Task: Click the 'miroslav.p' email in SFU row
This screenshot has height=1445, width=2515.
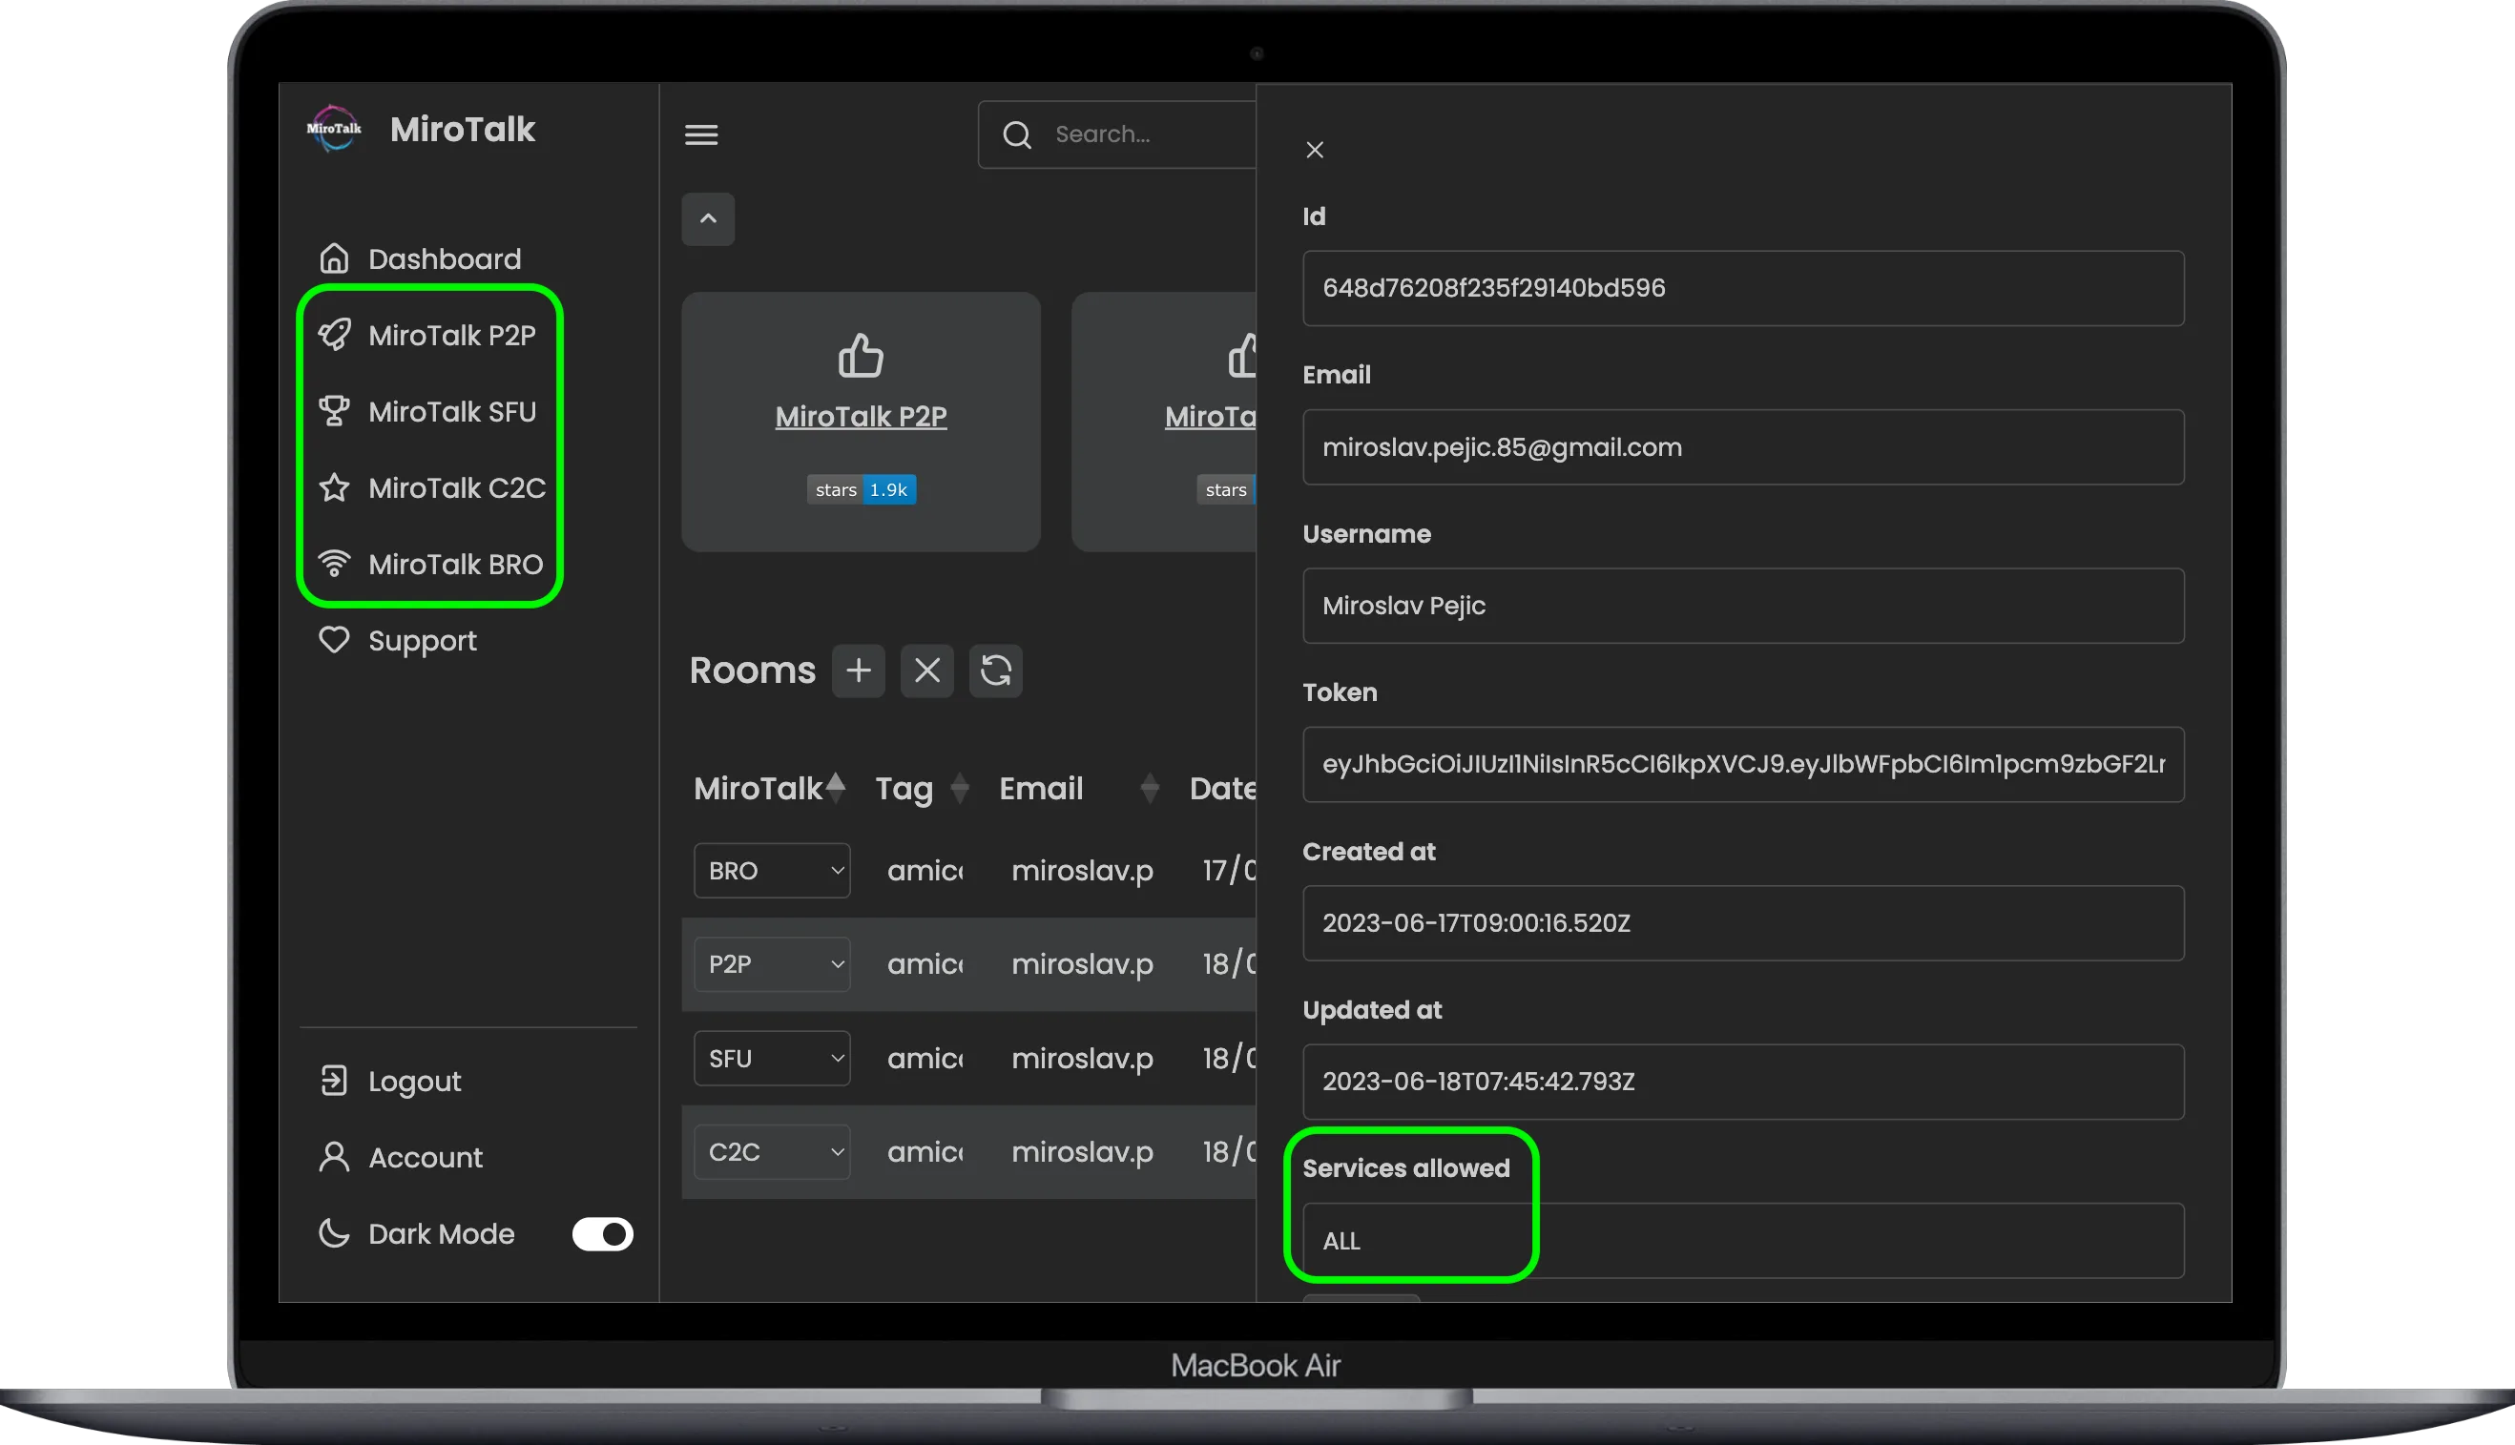Action: 1082,1059
